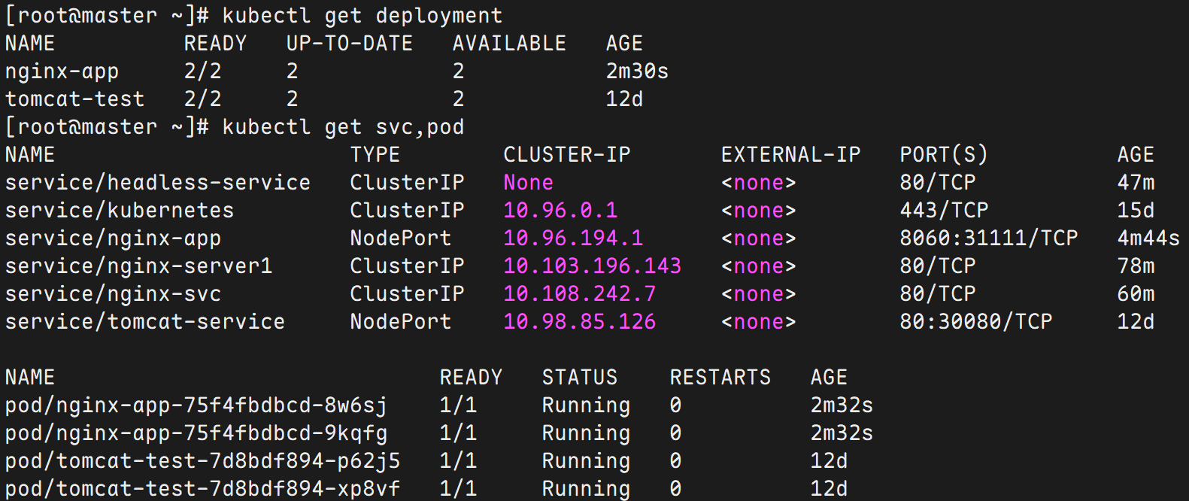Select pod/nginx-app-75f4fbdbcd-8w6sj name
The height and width of the screenshot is (501, 1189).
coord(196,405)
